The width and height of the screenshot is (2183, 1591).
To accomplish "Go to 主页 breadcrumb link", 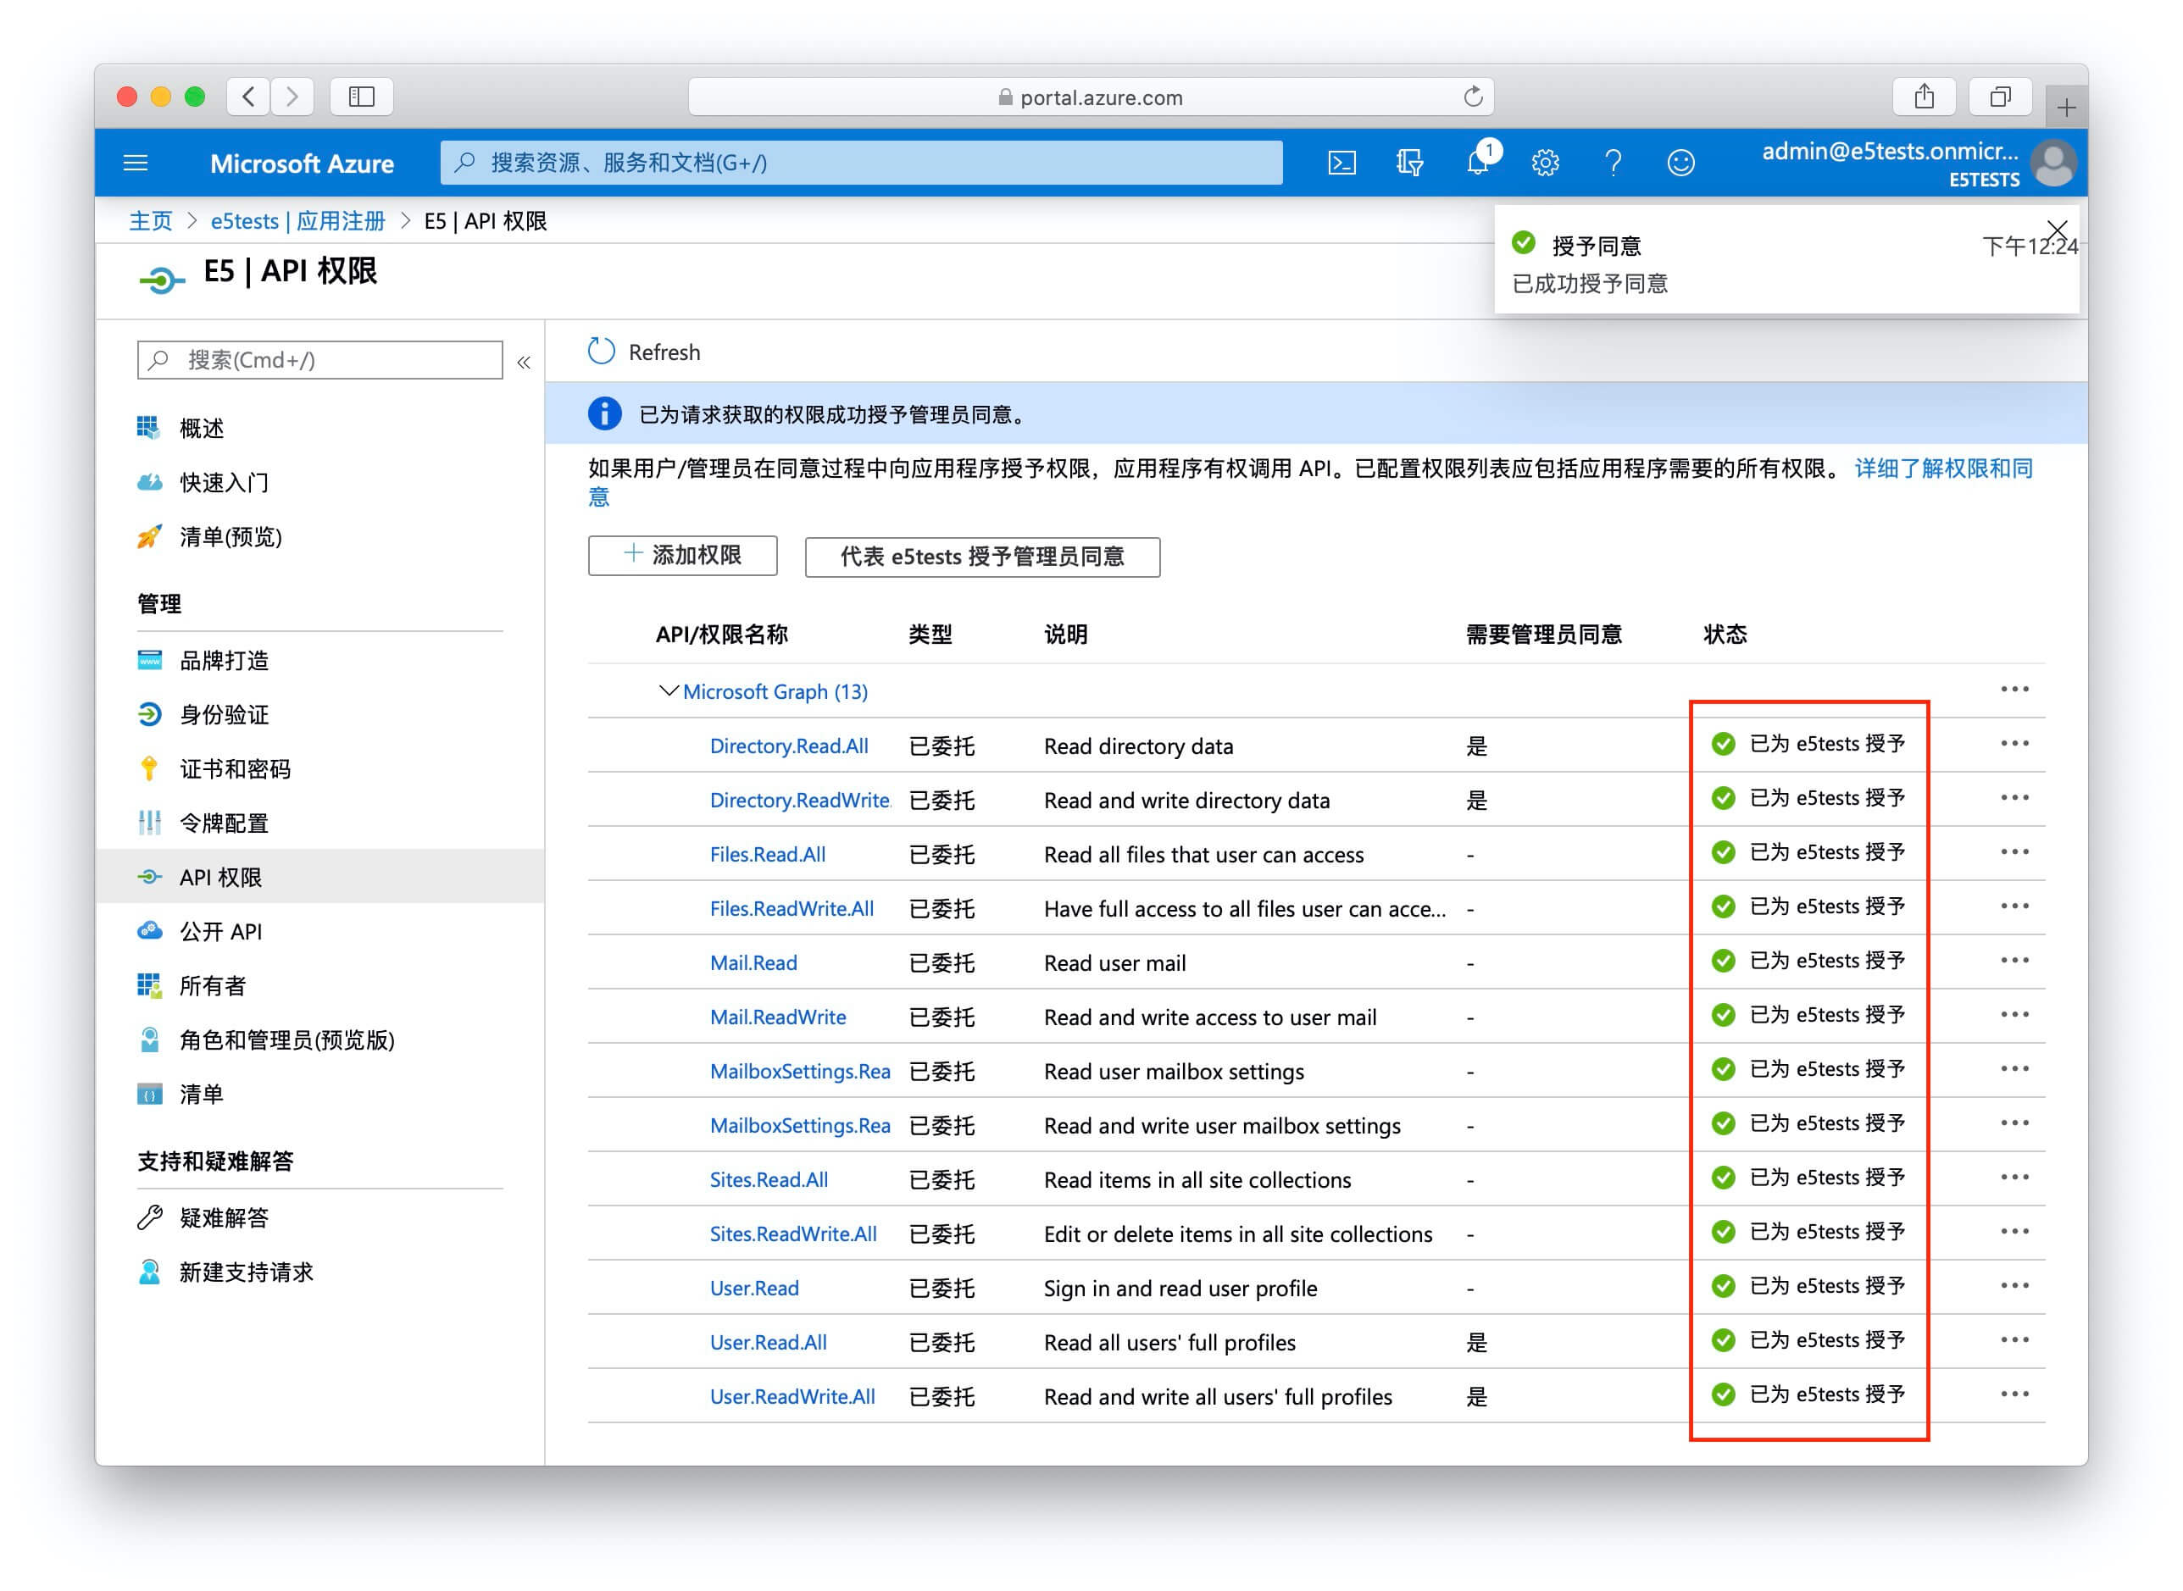I will click(150, 221).
